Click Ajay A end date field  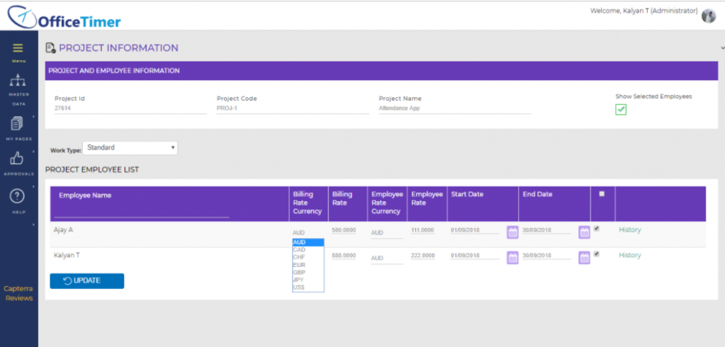[547, 230]
